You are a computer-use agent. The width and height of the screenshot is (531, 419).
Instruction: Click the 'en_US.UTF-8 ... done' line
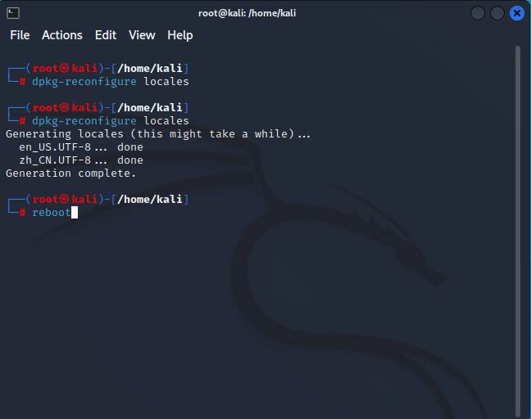click(x=81, y=147)
